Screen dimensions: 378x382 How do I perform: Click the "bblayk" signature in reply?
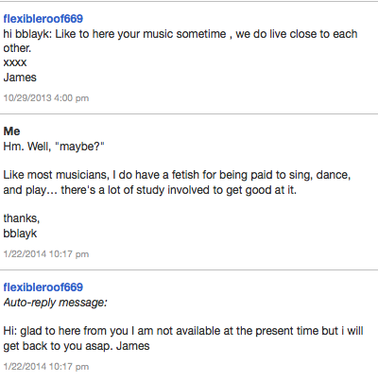[x=20, y=234]
